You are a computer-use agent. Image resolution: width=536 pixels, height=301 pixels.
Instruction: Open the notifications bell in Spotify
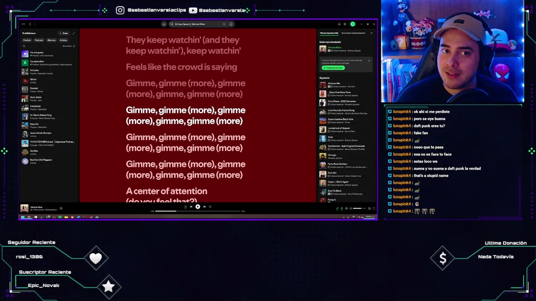tap(339, 24)
